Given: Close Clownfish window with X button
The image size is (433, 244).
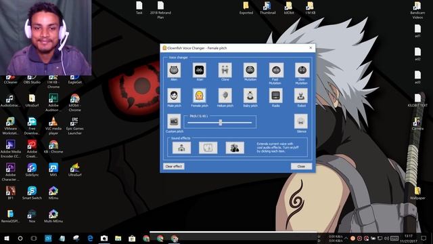Looking at the screenshot, I should 311,48.
